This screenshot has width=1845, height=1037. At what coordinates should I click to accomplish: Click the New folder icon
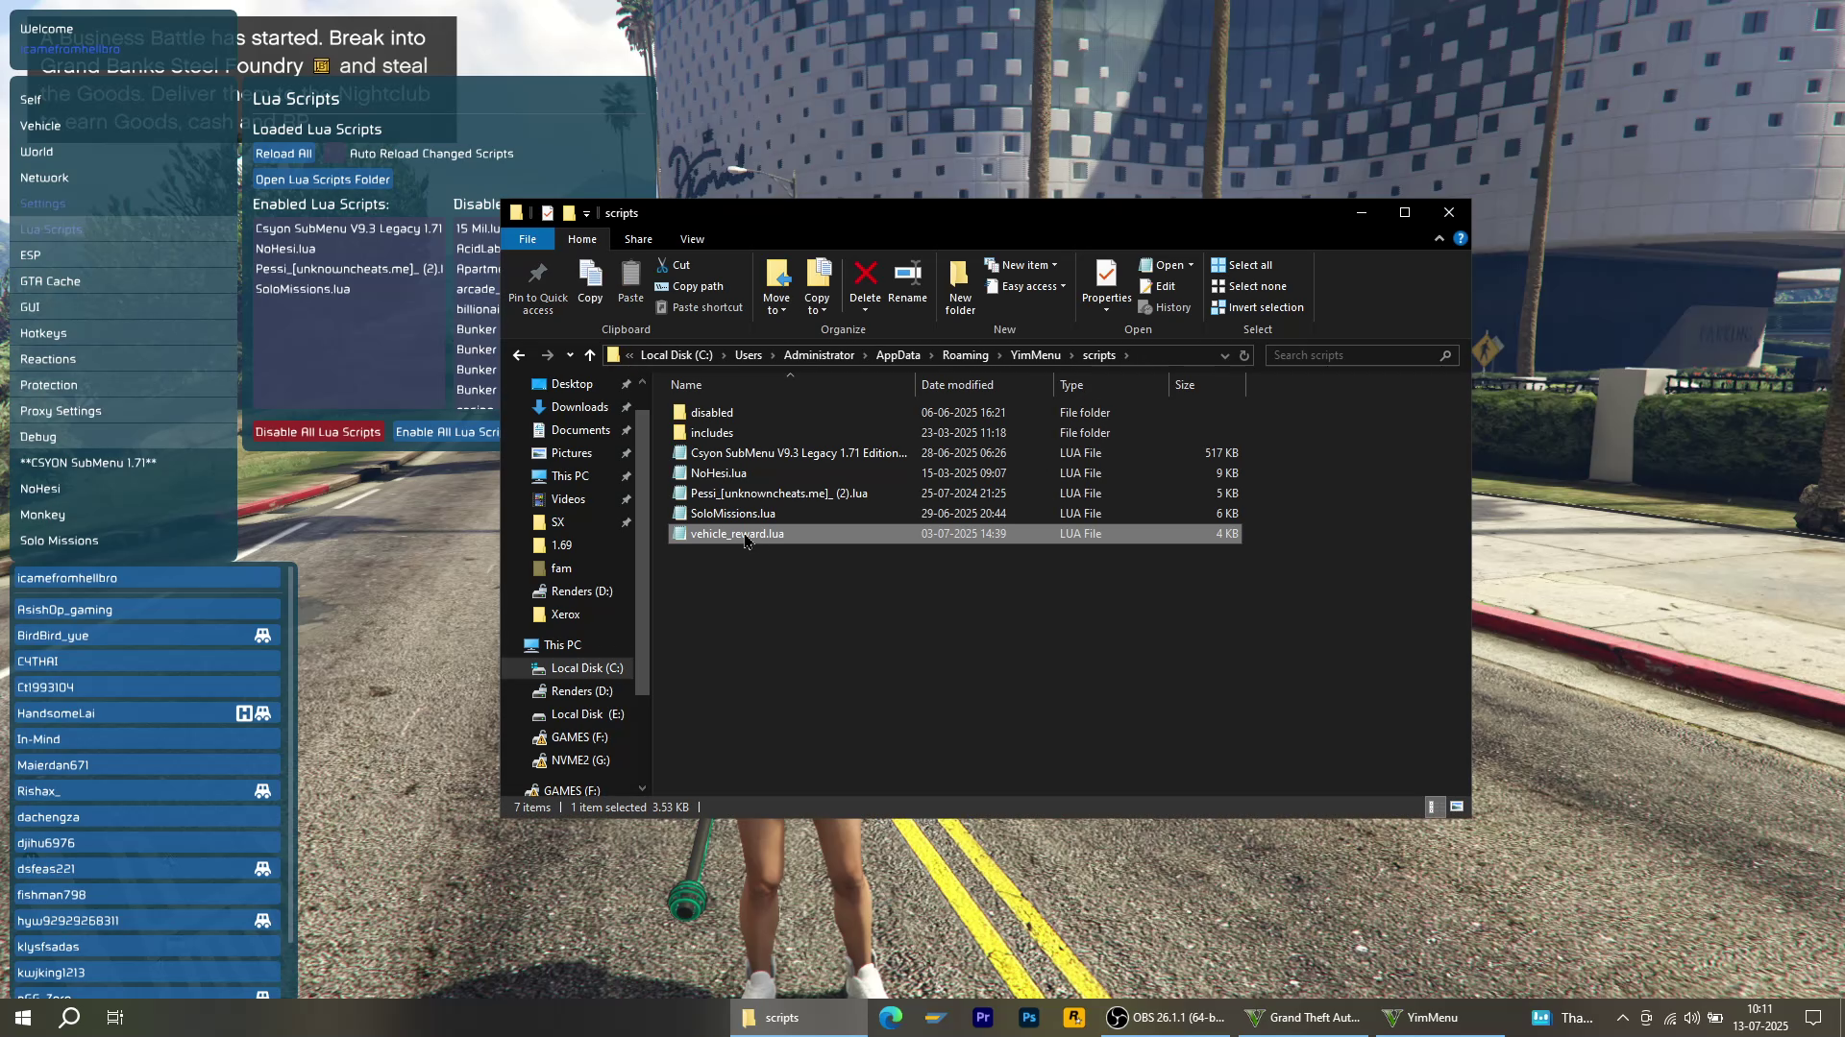959,274
